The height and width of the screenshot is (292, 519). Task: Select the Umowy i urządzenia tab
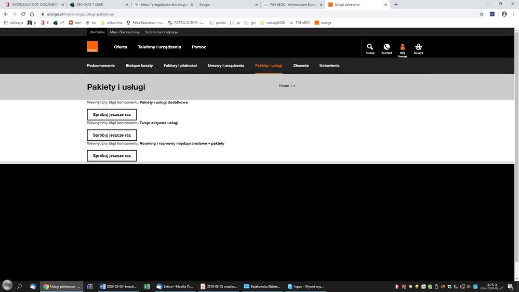pos(226,65)
